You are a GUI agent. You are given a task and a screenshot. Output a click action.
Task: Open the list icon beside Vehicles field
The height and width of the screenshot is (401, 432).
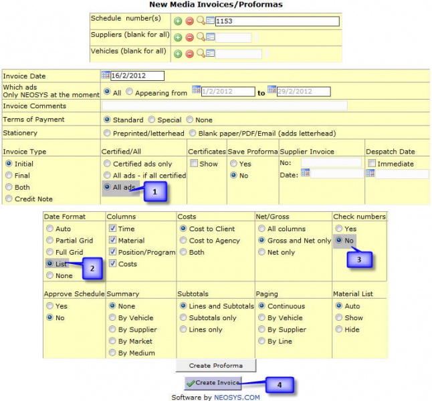(210, 53)
